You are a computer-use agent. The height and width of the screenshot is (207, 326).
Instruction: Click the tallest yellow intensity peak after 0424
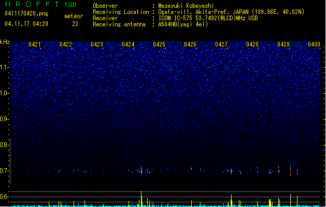(x=141, y=199)
